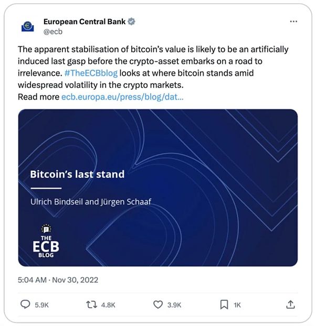The height and width of the screenshot is (326, 315).
Task: Click the ECB profile avatar logo
Action: 27,26
